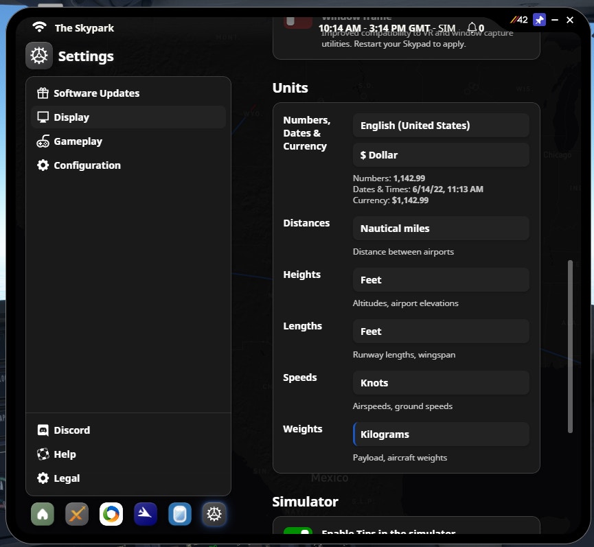Open the Nautical miles distances dropdown
594x547 pixels.
(x=441, y=229)
